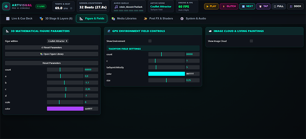Switch to the Media Libraries tab
The height and width of the screenshot is (139, 306).
coord(124,19)
